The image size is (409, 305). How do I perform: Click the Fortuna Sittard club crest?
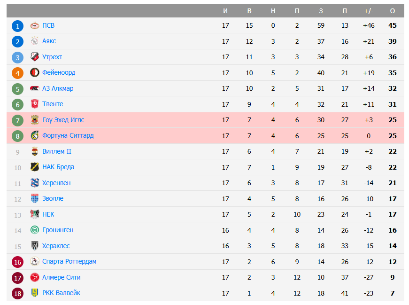[34, 136]
